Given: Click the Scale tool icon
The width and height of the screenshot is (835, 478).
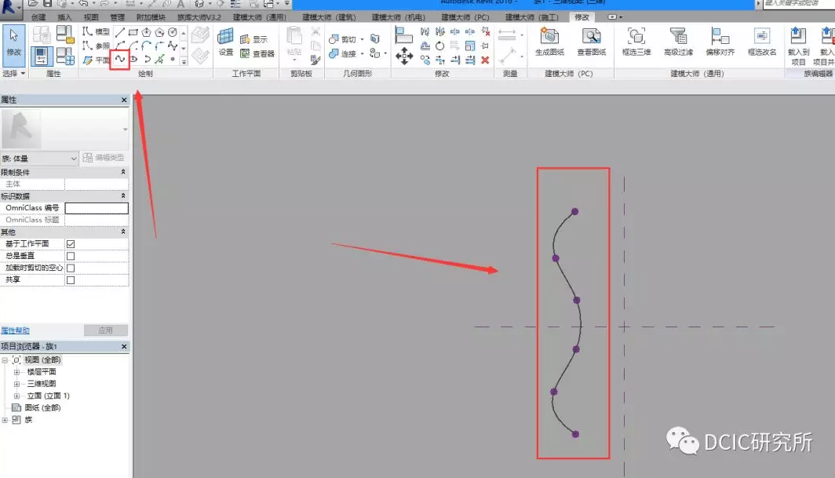Looking at the screenshot, I should (470, 46).
